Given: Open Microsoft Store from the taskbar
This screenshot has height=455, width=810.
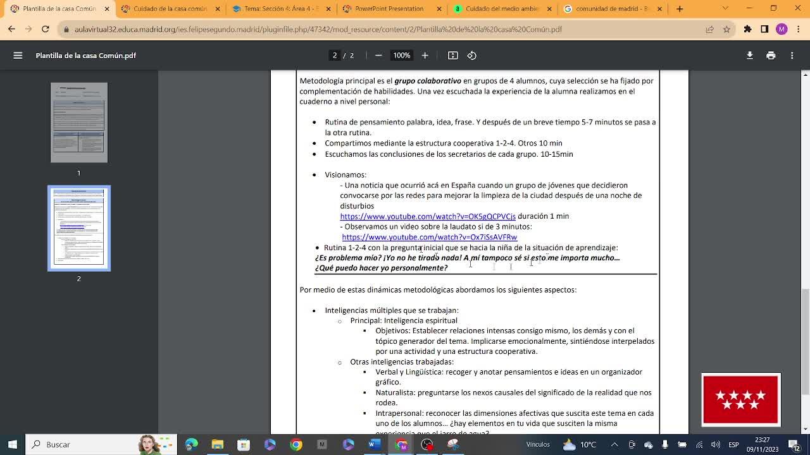Looking at the screenshot, I should point(244,444).
